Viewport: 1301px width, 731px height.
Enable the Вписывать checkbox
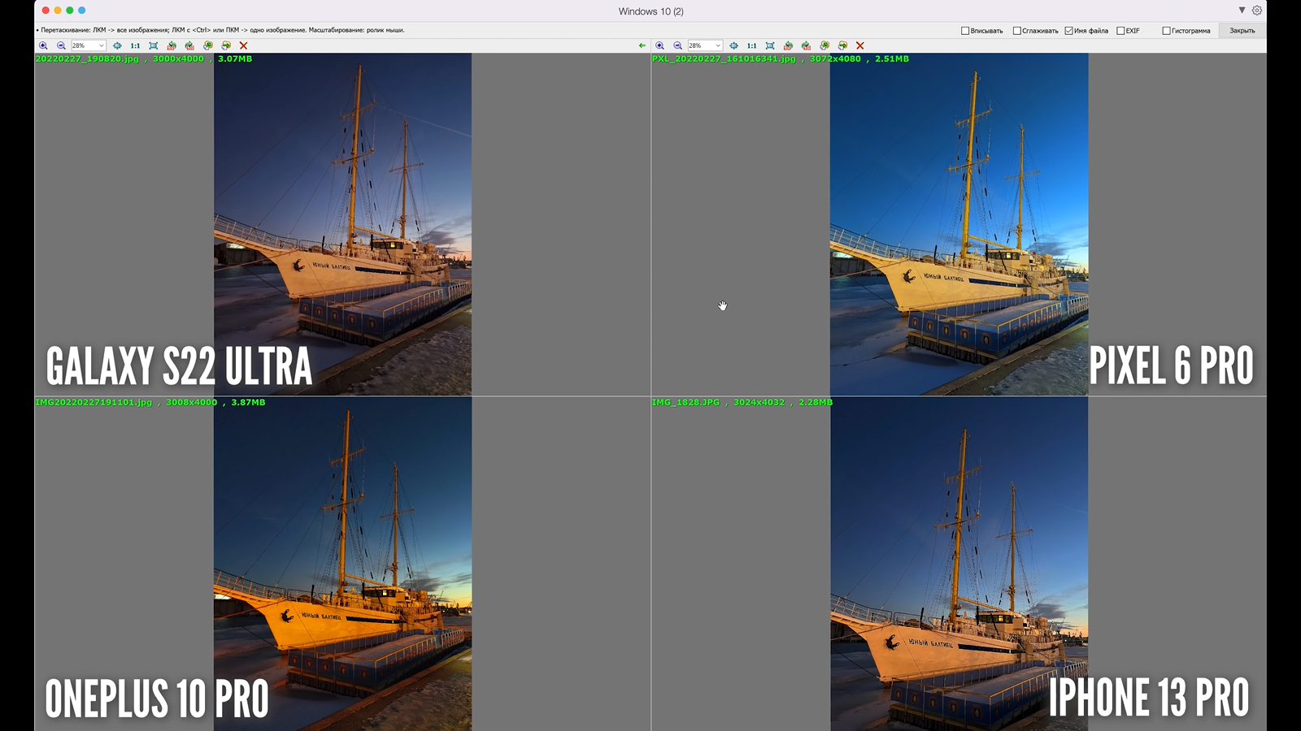pyautogui.click(x=965, y=31)
